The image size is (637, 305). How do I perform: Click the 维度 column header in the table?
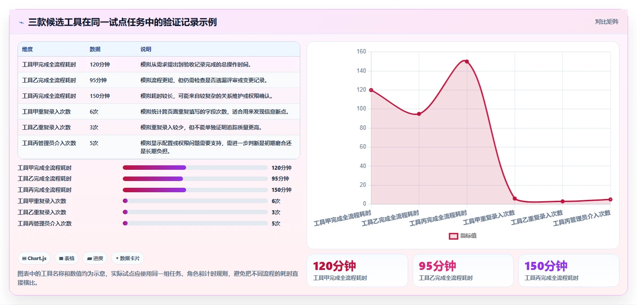click(x=27, y=49)
